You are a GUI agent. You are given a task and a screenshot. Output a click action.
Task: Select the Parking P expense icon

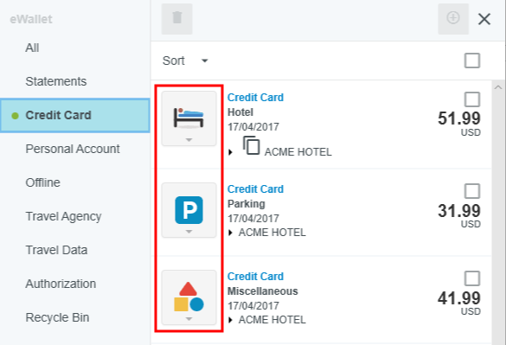[x=189, y=210]
